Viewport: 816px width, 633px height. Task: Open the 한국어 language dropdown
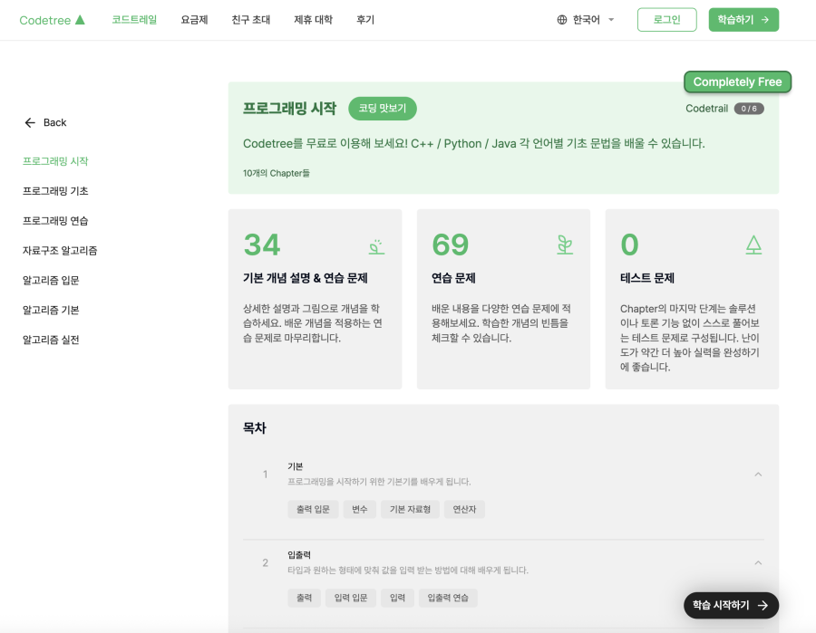coord(586,20)
